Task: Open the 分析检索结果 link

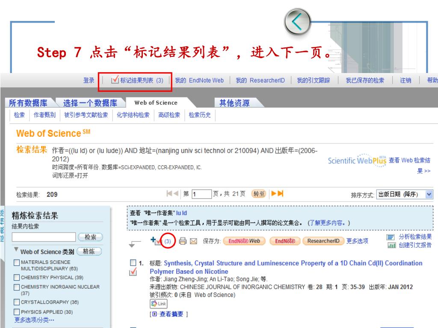Action: [x=415, y=237]
